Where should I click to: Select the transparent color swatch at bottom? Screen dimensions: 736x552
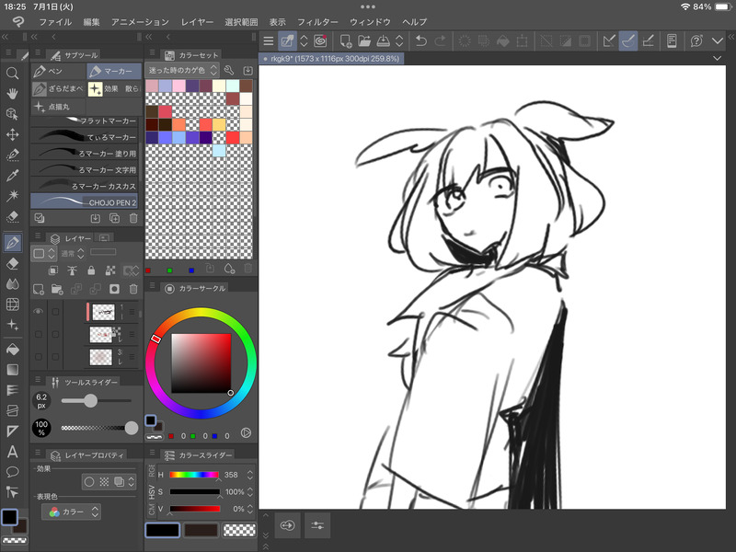click(239, 530)
